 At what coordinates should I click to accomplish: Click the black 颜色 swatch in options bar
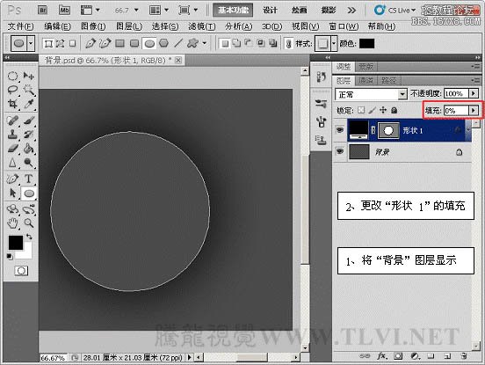366,44
